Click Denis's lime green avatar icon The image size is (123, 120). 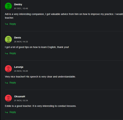(8, 39)
